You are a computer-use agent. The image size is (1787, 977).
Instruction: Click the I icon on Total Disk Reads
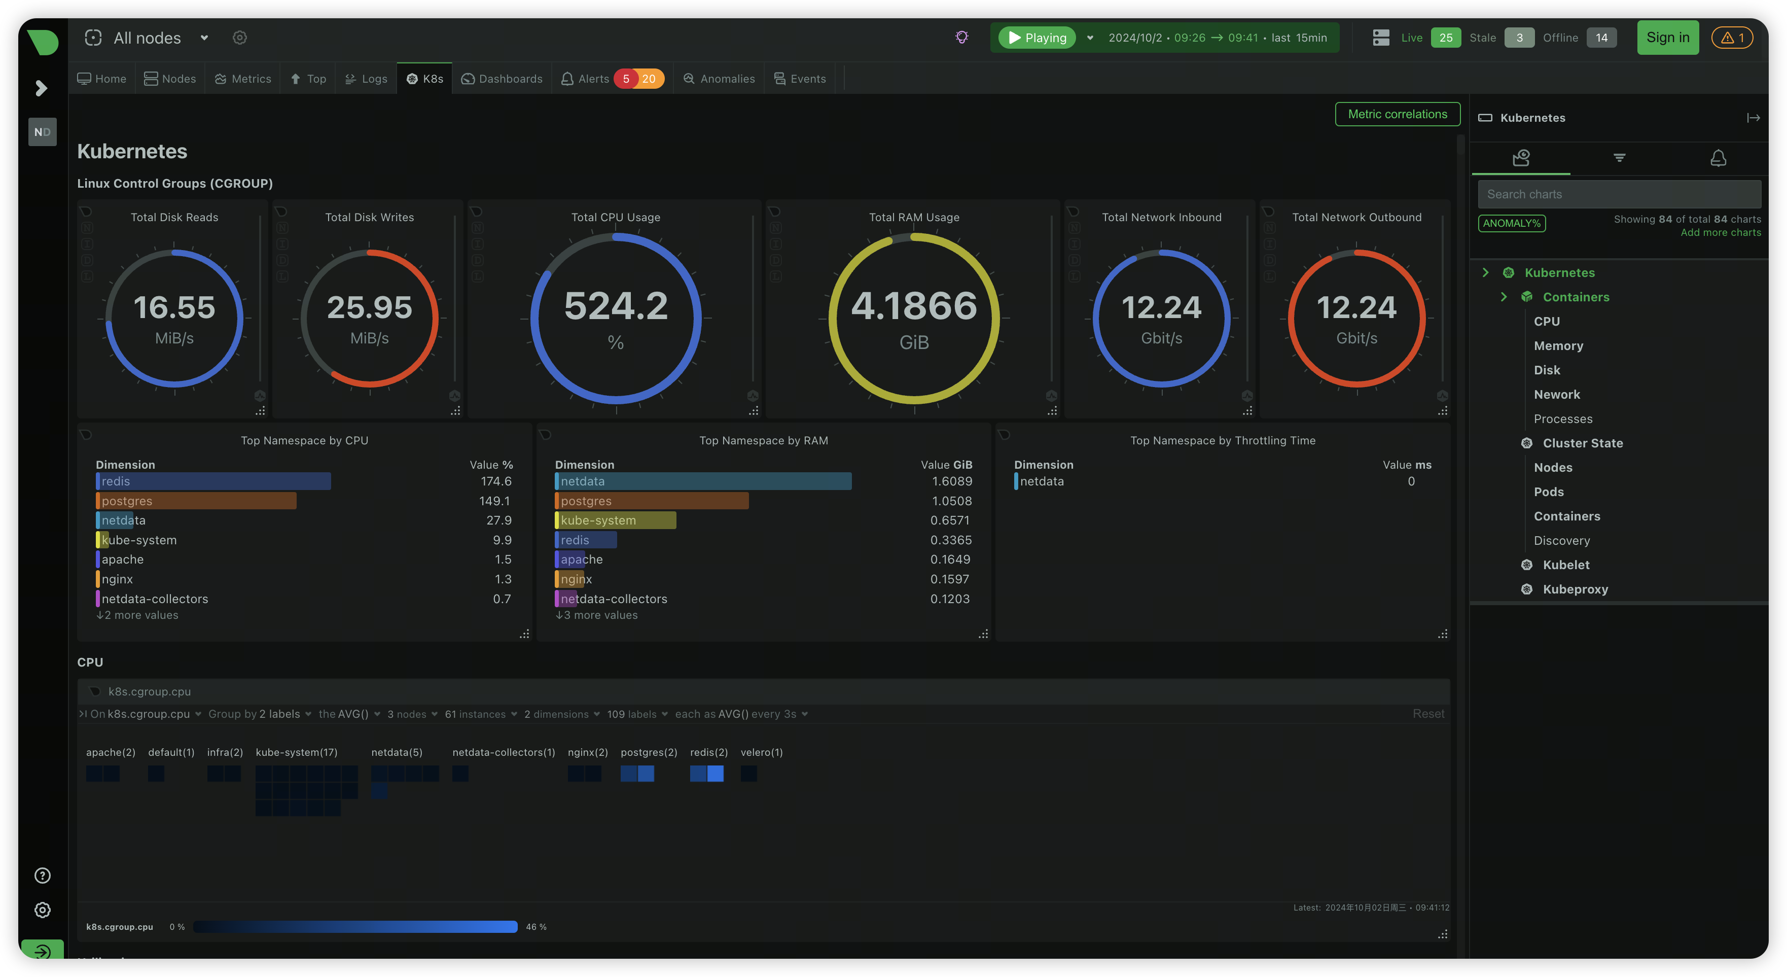pyautogui.click(x=87, y=245)
